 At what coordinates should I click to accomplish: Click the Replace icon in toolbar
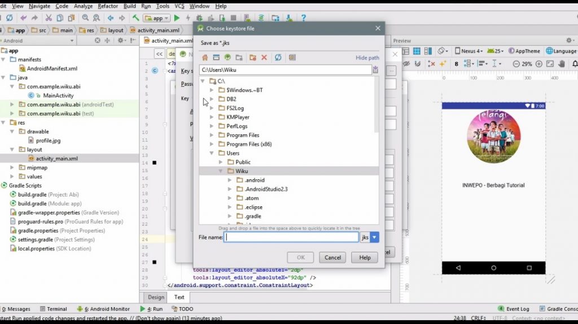point(97,17)
